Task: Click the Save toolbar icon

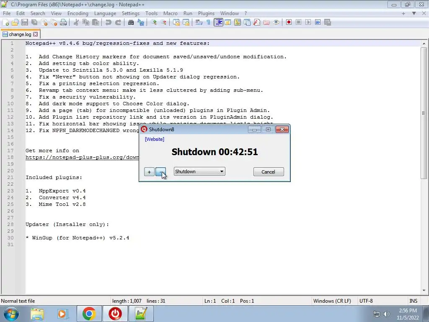Action: click(25, 23)
